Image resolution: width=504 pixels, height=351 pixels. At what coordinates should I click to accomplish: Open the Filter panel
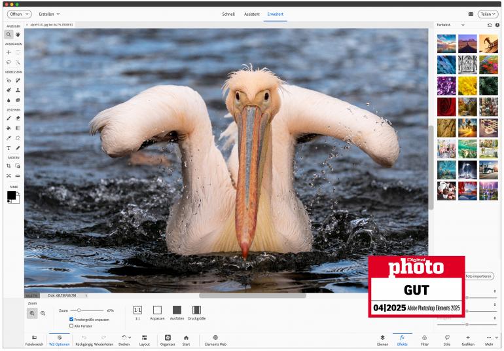point(425,340)
